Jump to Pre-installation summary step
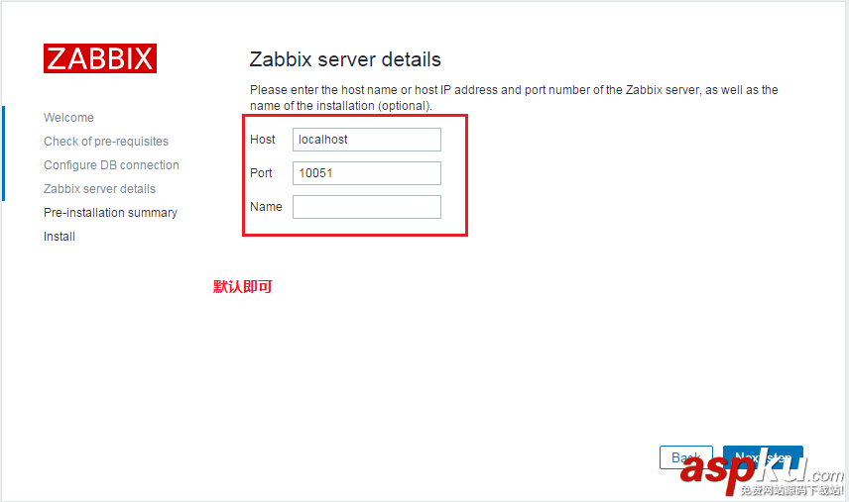 click(x=110, y=213)
